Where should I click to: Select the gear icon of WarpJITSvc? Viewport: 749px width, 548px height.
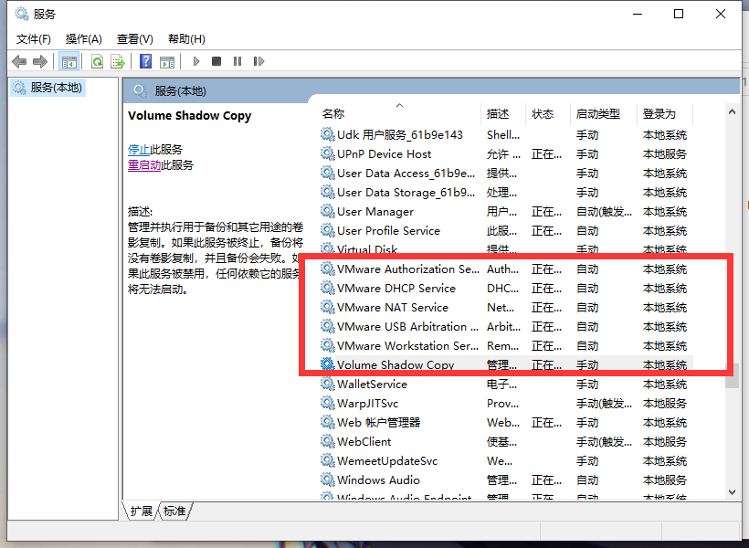click(327, 403)
